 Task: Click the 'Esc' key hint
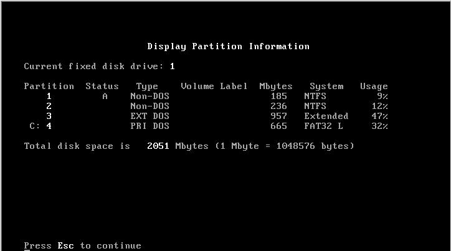pyautogui.click(x=65, y=246)
